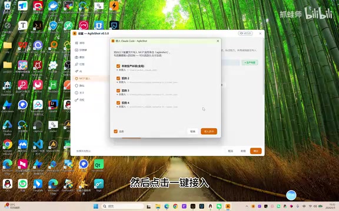The image size is (339, 211).
Task: Open the Recycle Bin desktop icon
Action: click(x=8, y=8)
